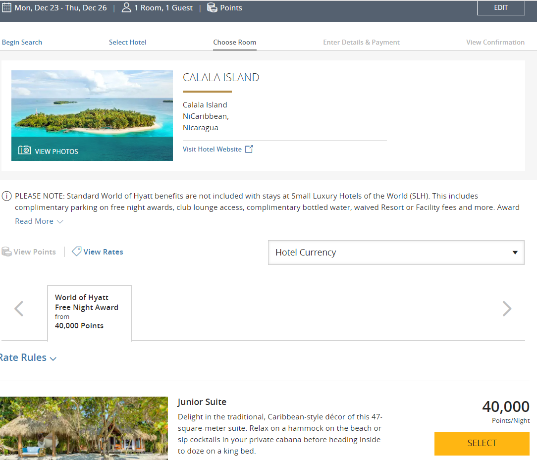Click the Junior Suite room thumbnail
Screen dimensions: 537x460
(84, 428)
